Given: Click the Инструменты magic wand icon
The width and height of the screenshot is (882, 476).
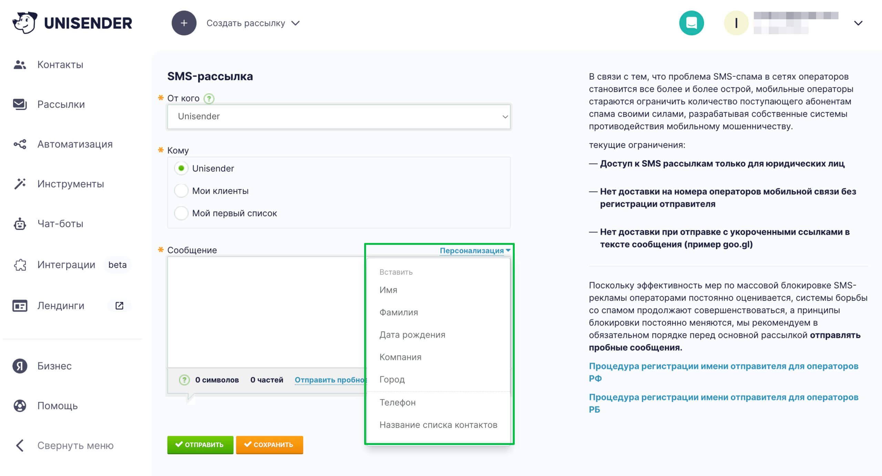Looking at the screenshot, I should [x=20, y=184].
